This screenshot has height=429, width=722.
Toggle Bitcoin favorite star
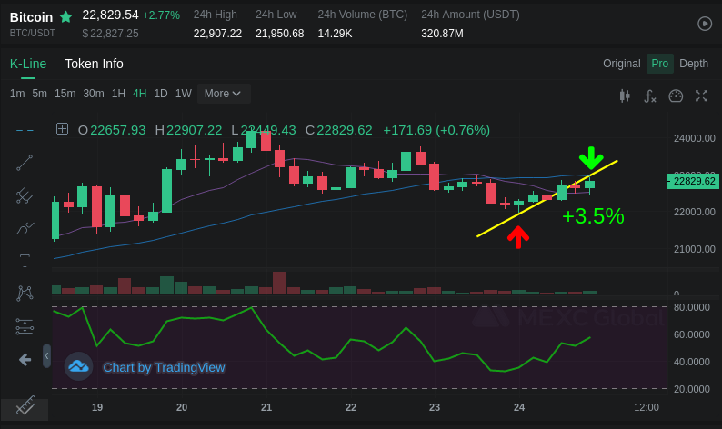pyautogui.click(x=65, y=17)
